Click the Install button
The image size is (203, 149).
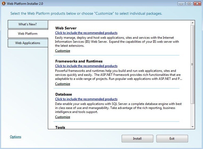tap(137, 139)
